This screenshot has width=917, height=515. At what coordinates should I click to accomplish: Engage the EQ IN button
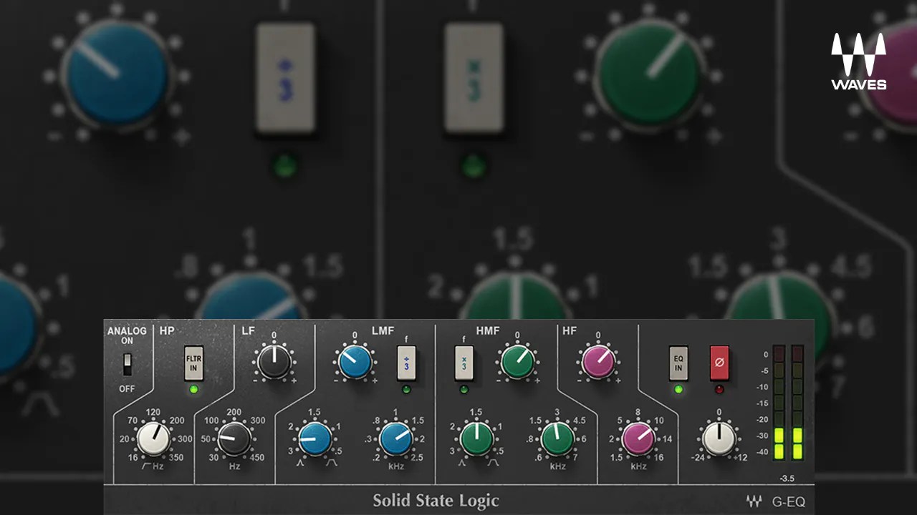678,363
